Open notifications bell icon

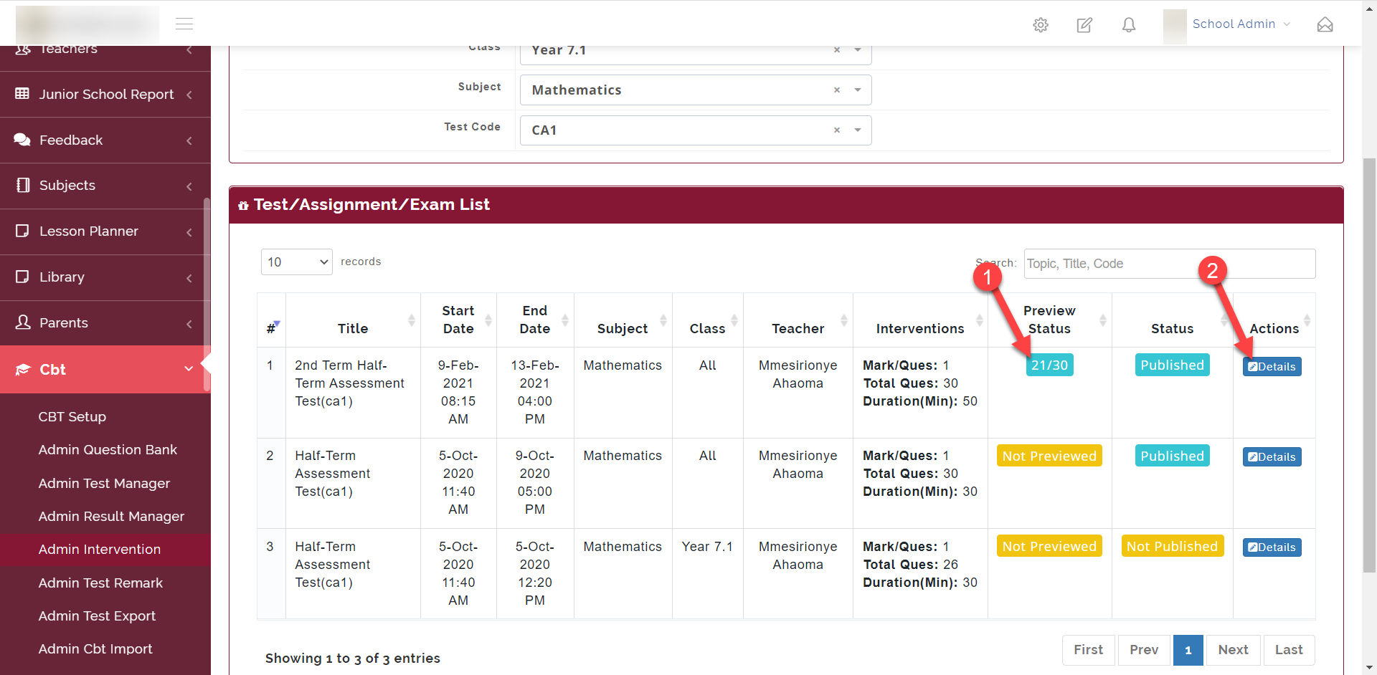[1129, 25]
